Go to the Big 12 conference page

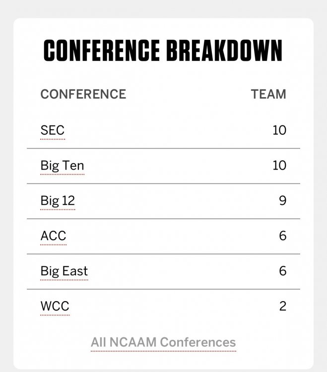tap(58, 201)
